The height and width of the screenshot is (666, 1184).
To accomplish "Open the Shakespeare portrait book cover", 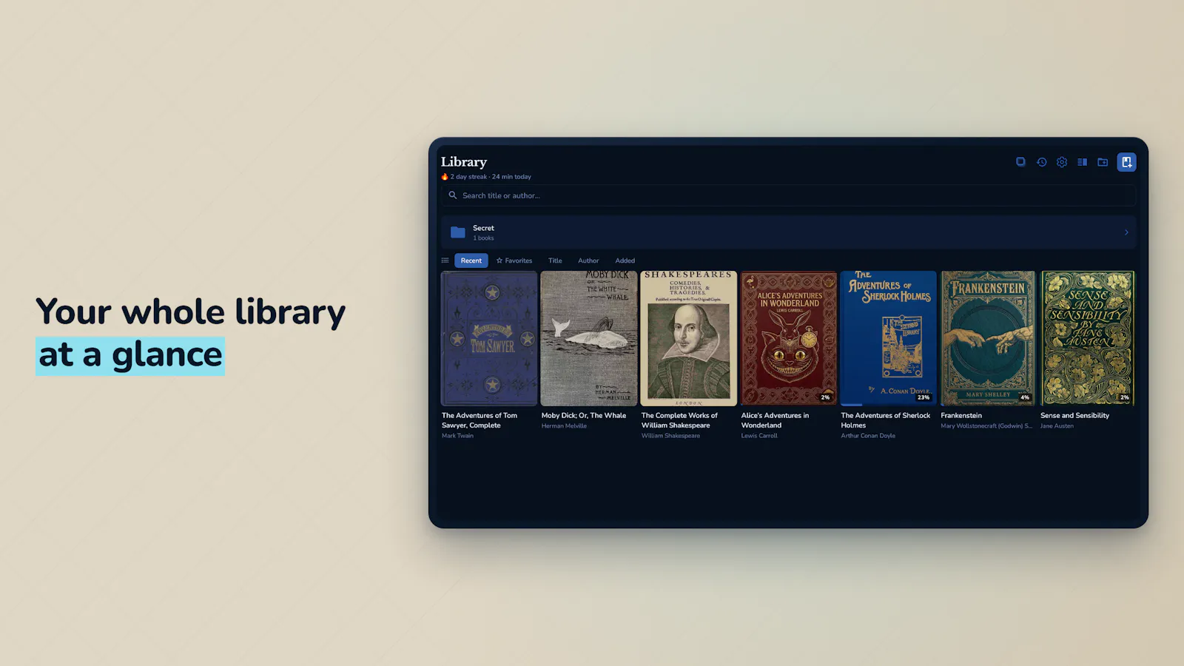I will pyautogui.click(x=689, y=338).
